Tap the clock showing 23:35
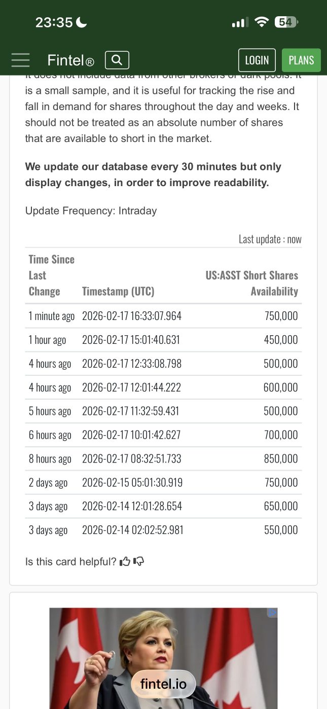Image resolution: width=327 pixels, height=709 pixels. [54, 22]
